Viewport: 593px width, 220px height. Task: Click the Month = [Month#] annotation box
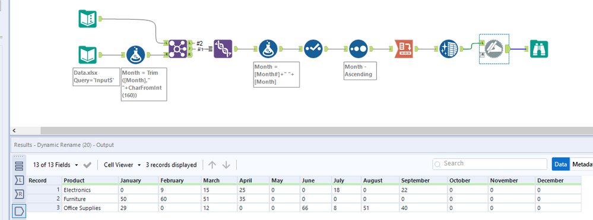click(277, 75)
